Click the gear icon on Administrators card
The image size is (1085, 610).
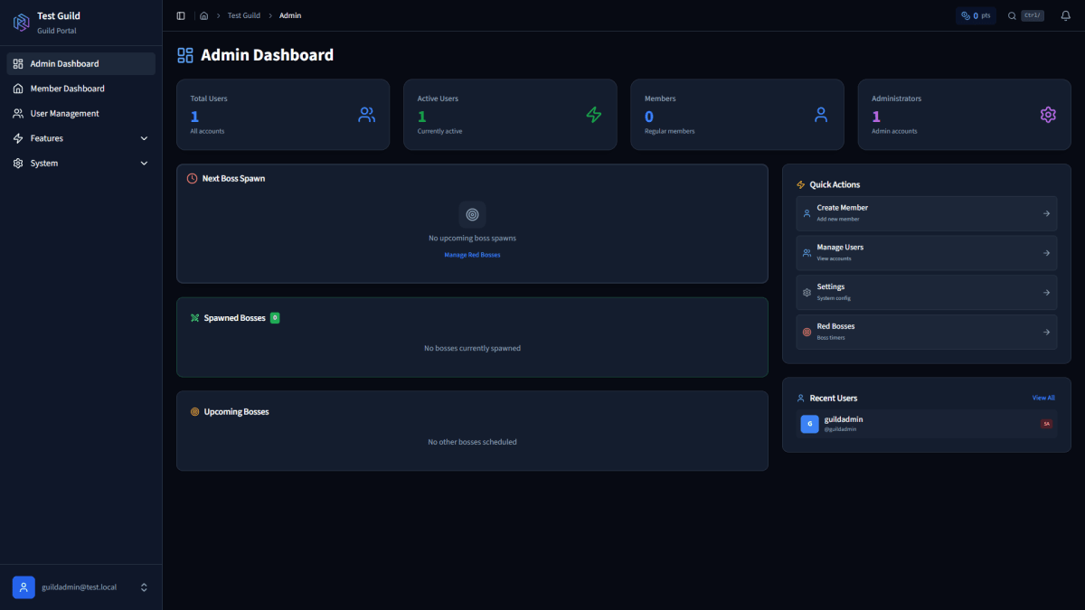pyautogui.click(x=1048, y=115)
